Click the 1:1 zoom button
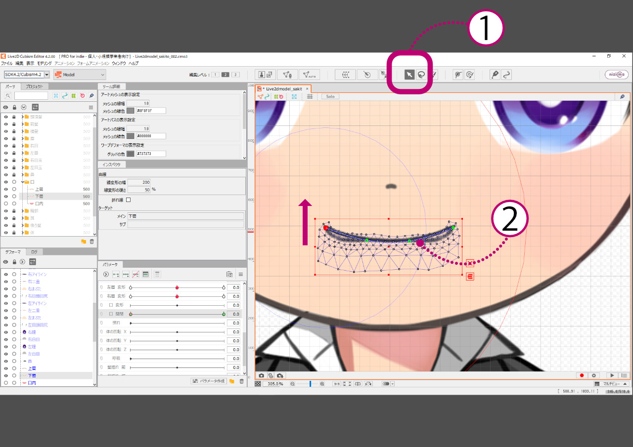This screenshot has height=447, width=633. [x=337, y=384]
